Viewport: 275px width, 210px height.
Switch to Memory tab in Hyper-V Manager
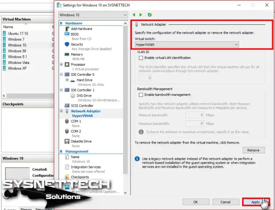[26, 209]
